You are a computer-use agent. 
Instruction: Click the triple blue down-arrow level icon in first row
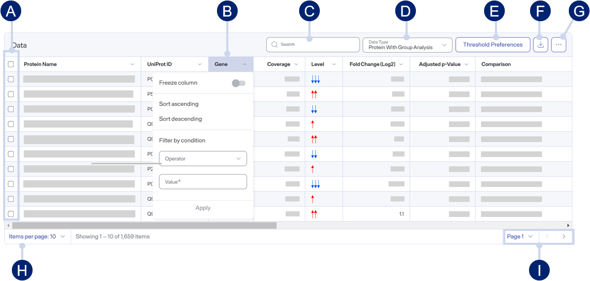click(315, 79)
